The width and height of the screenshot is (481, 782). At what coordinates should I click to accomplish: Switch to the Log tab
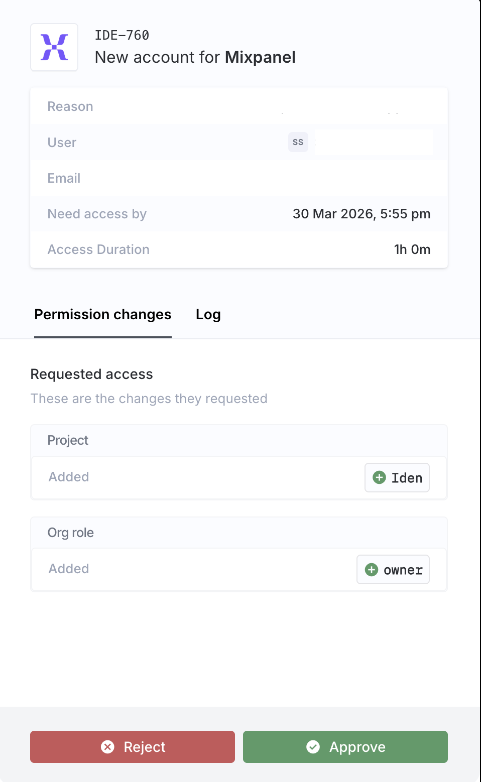tap(208, 315)
